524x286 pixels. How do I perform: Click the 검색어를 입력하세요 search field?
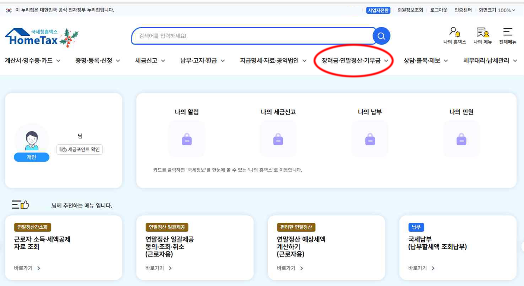click(251, 36)
